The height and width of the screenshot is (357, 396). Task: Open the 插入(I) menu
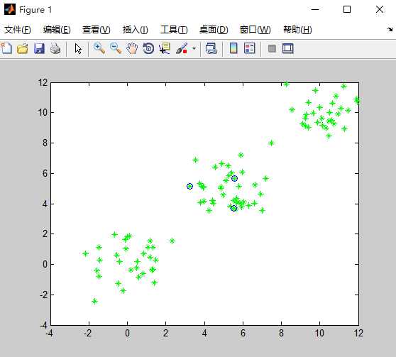point(135,30)
